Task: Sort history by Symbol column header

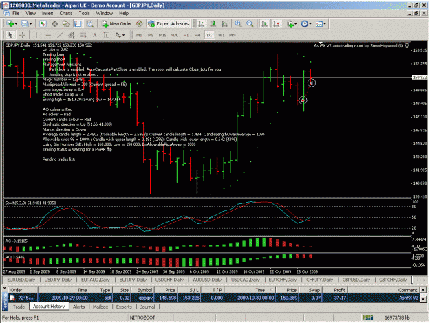Action: pyautogui.click(x=142, y=290)
